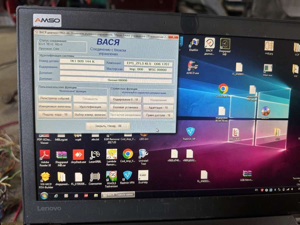Open Адаптация - 10

click(158, 108)
